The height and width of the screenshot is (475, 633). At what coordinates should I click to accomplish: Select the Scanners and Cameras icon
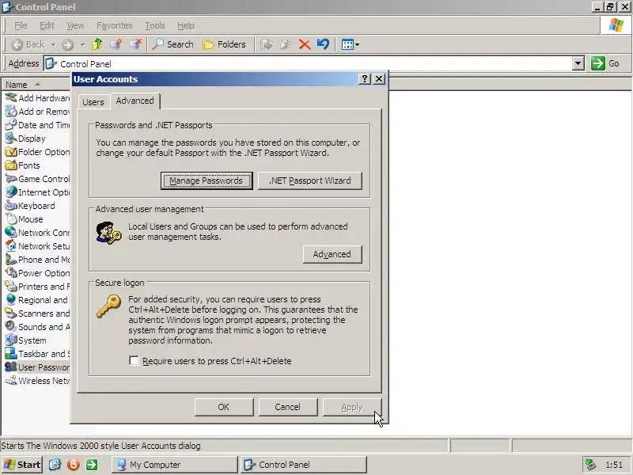coord(11,313)
